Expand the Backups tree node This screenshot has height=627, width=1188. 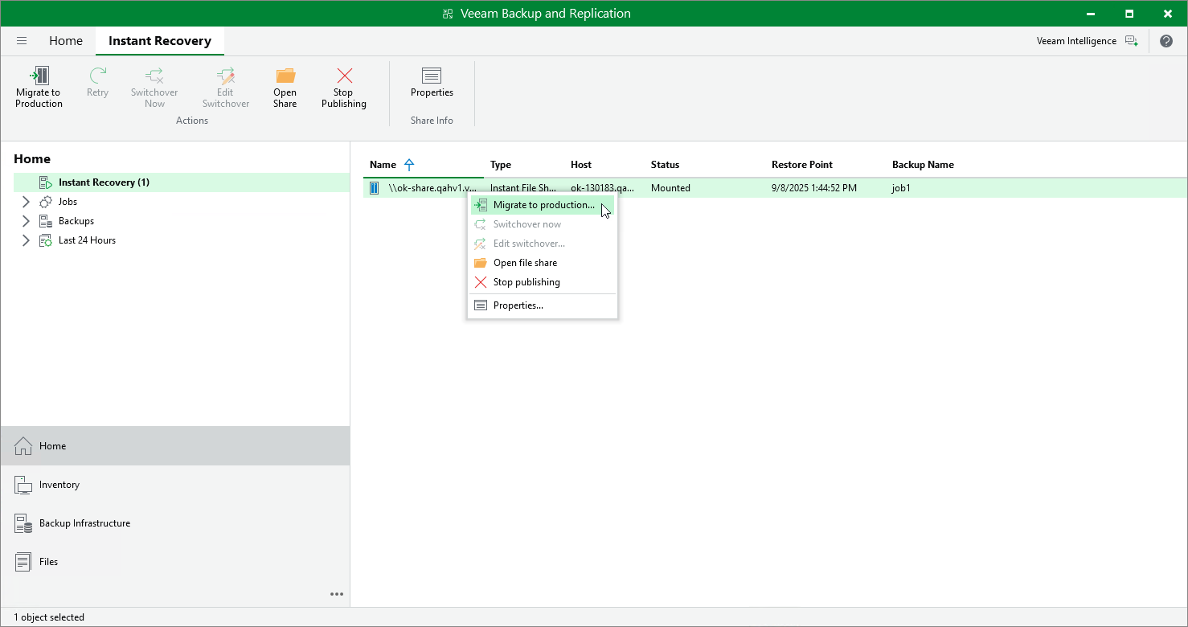26,221
